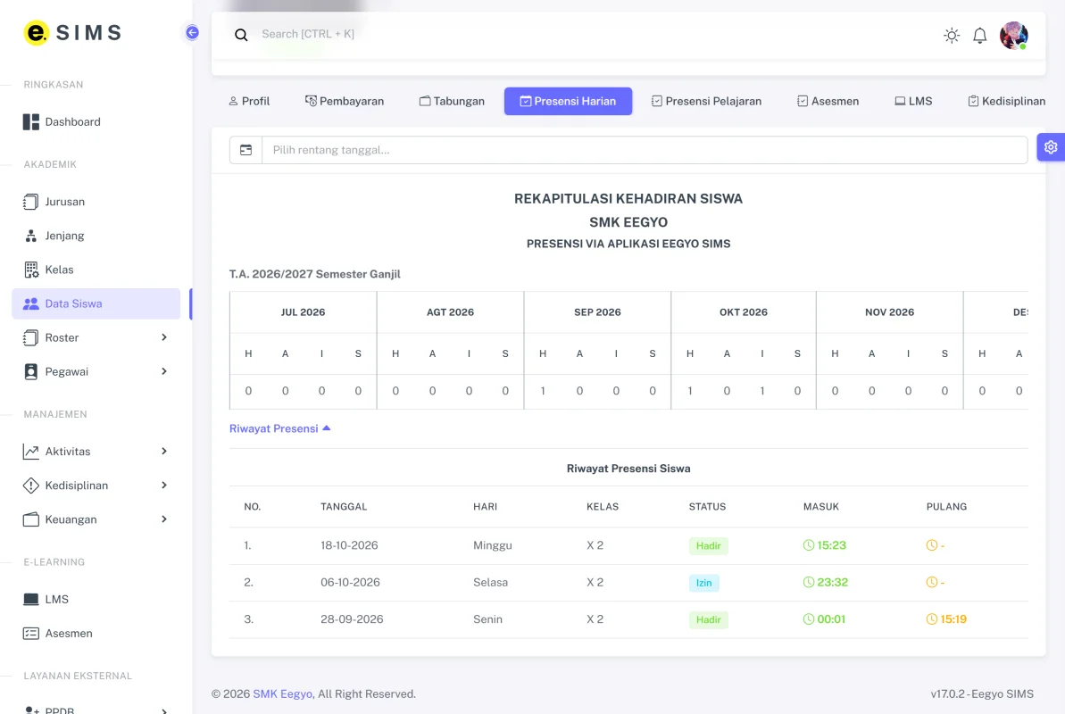Screen dimensions: 1065x714
Task: Click the Asesmen sidebar icon
Action: tap(31, 633)
